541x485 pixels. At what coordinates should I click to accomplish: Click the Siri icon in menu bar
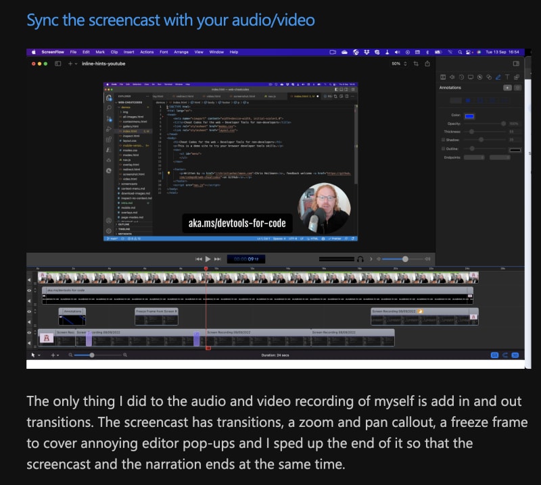coord(479,52)
